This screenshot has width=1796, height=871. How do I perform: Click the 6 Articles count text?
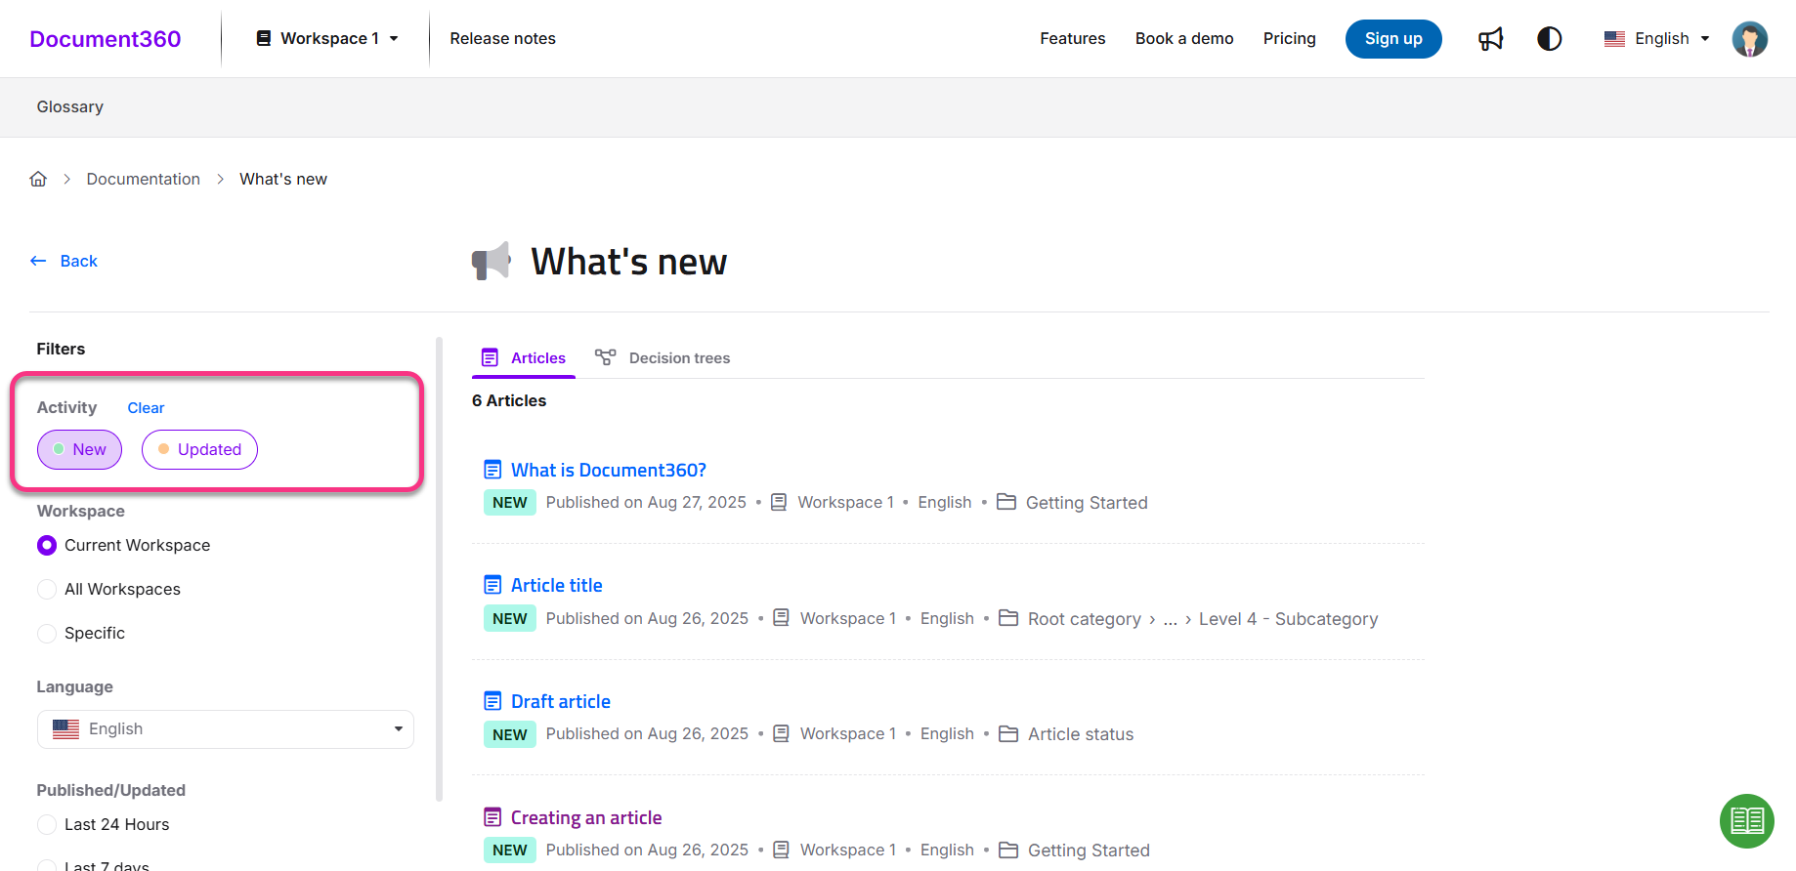point(509,400)
